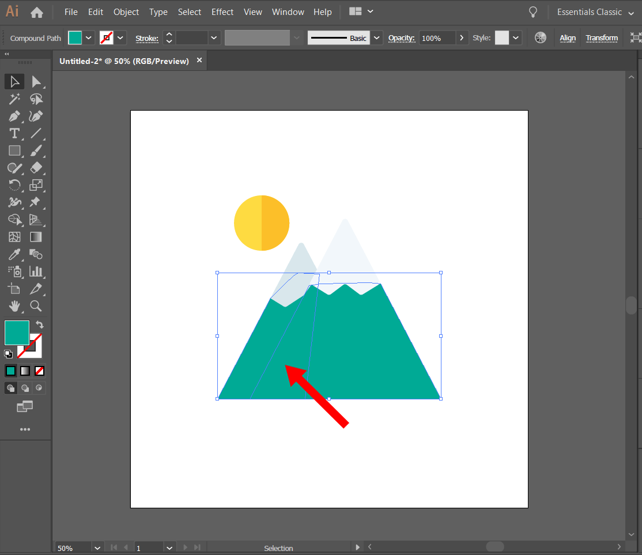Open the variable width profile dropdown
Screen dimensions: 642x555
pyautogui.click(x=296, y=37)
